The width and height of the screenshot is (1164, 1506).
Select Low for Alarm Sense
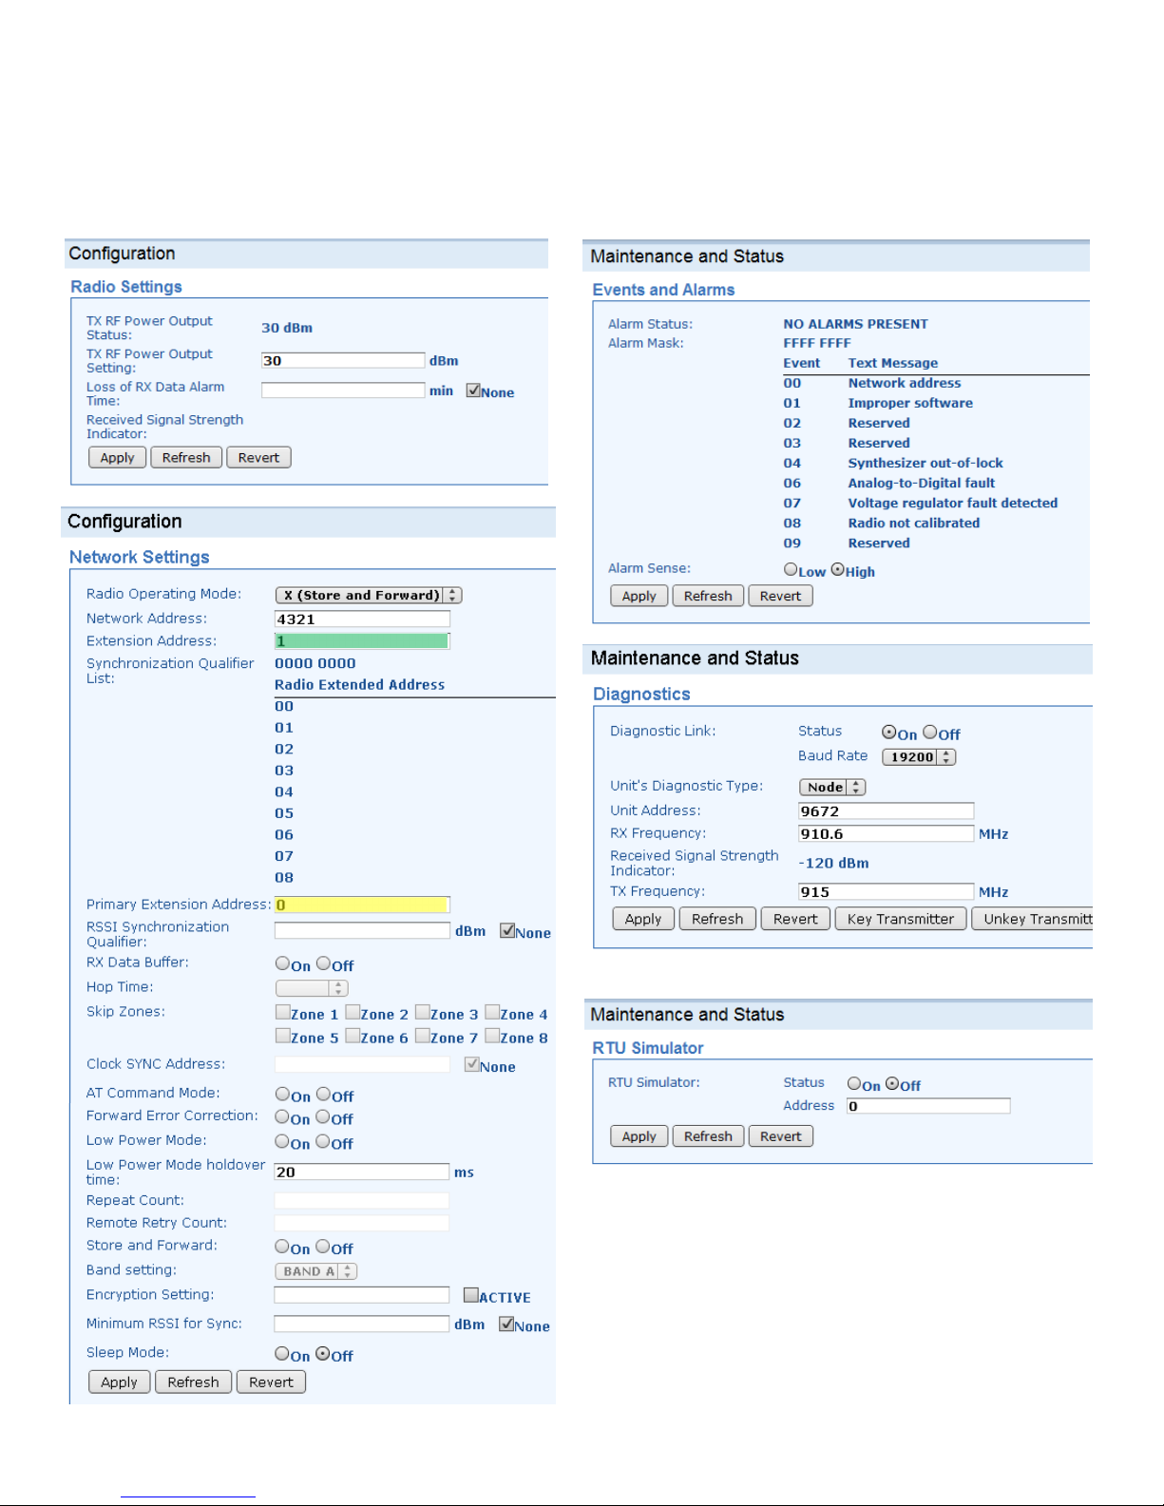click(x=791, y=569)
